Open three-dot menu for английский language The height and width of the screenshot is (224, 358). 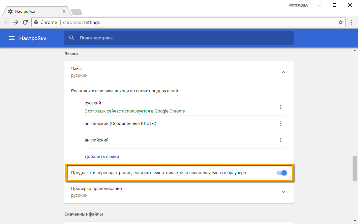[x=280, y=140]
